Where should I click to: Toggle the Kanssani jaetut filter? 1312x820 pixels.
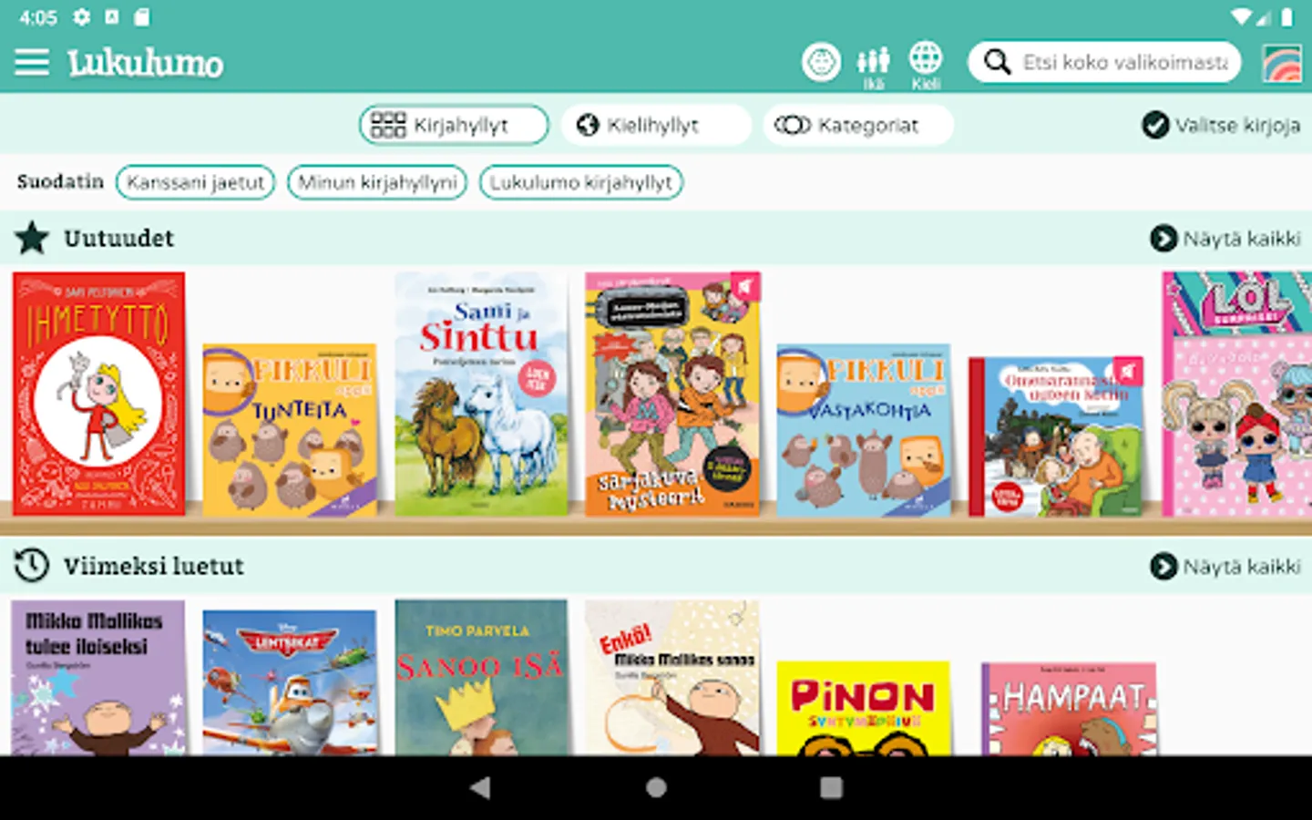[195, 182]
